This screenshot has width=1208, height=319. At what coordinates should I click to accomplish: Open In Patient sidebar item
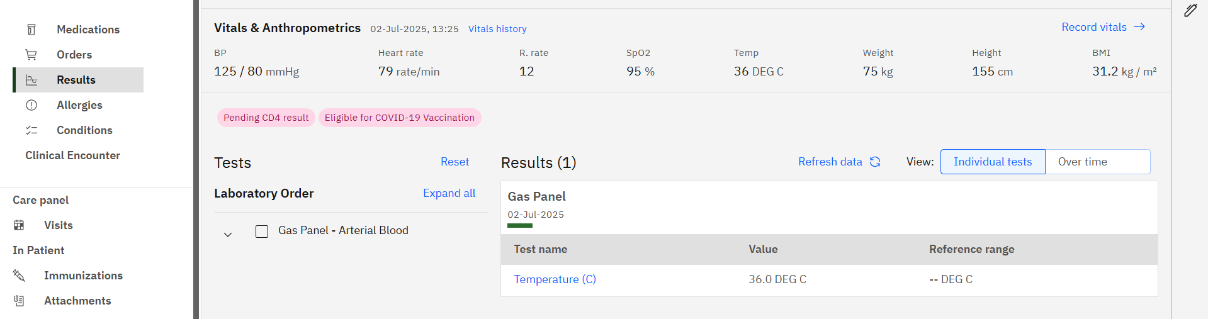[38, 250]
